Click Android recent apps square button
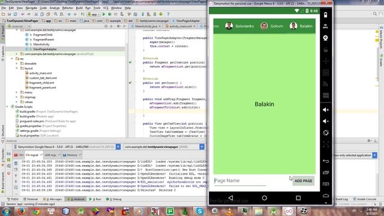The image size is (384, 216). pyautogui.click(x=298, y=198)
